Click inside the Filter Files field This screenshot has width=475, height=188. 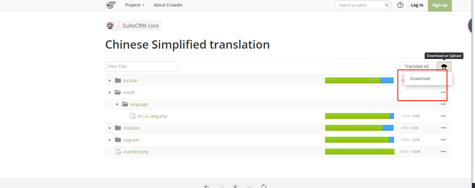141,66
